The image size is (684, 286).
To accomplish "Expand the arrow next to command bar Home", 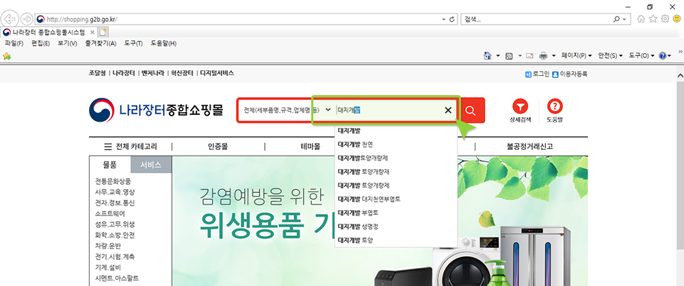I will pos(498,56).
